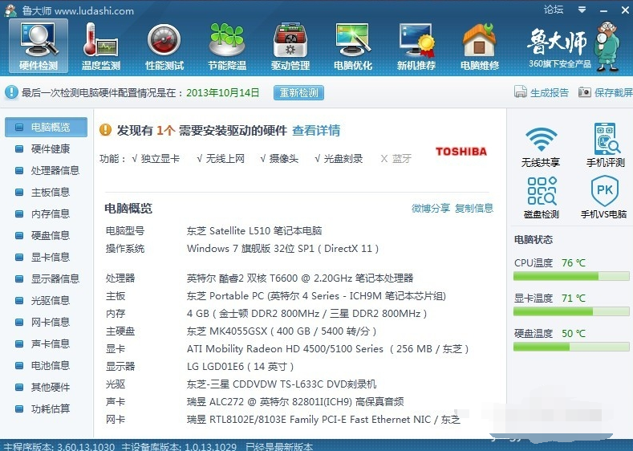Select 处理器信息 in the left sidebar
The height and width of the screenshot is (451, 633).
coord(55,170)
